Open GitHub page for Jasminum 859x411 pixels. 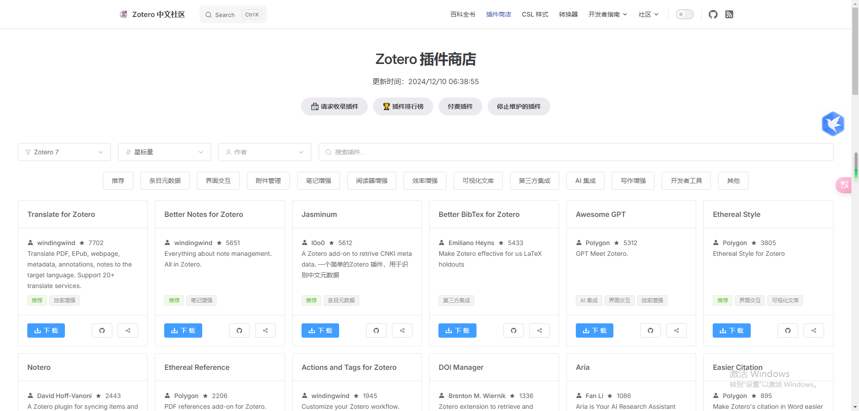(376, 330)
